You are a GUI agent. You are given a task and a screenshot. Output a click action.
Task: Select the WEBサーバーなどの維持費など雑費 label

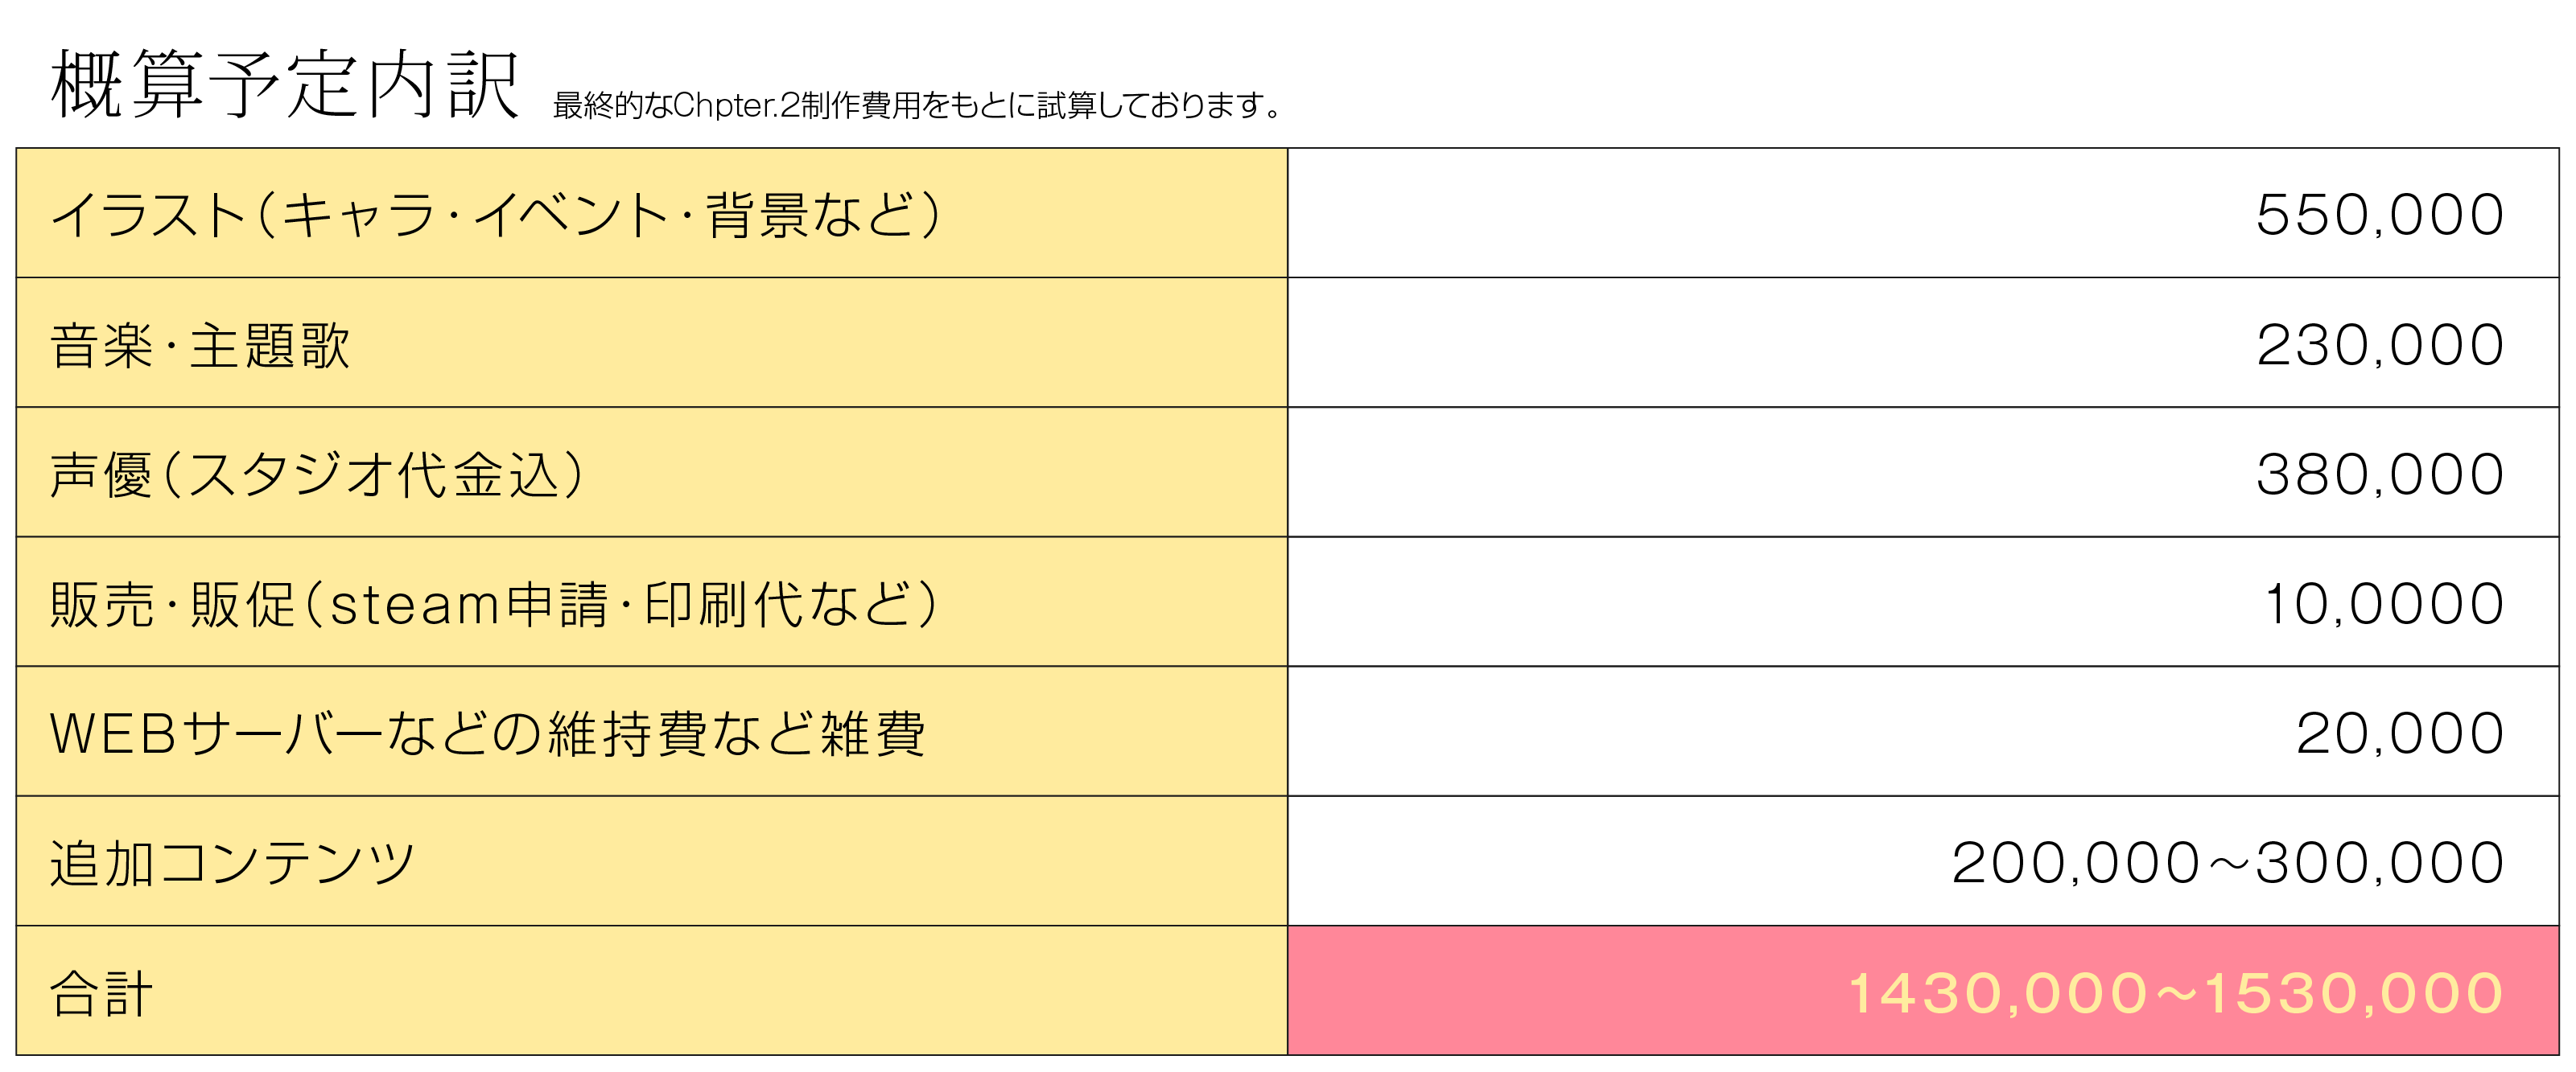click(x=487, y=733)
